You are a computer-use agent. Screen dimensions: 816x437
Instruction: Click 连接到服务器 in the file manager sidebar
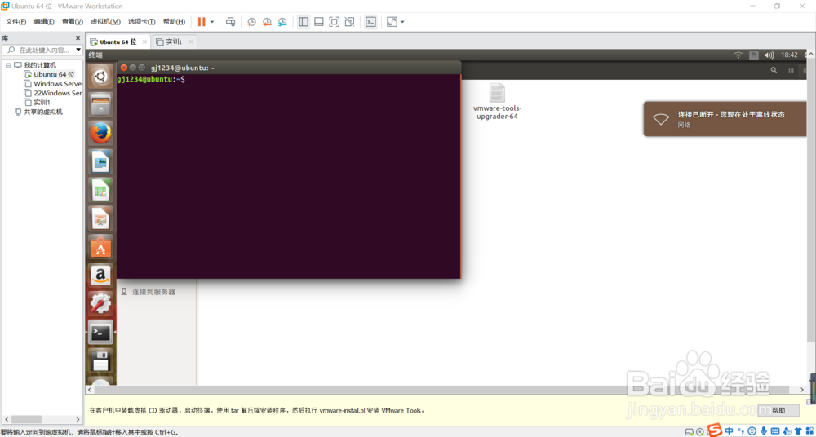[148, 292]
